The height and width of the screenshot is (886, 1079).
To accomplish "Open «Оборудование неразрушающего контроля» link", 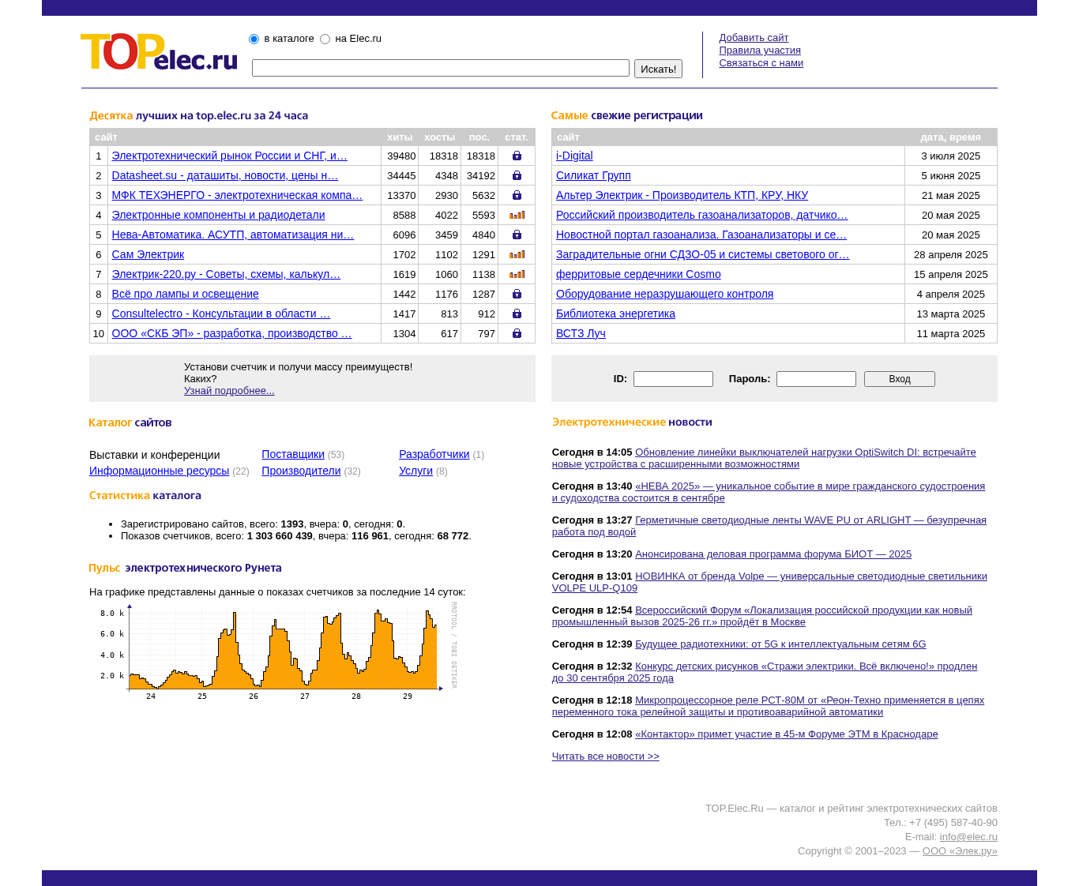I will point(664,294).
